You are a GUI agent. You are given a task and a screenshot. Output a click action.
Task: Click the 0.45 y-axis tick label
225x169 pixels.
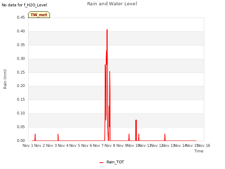click(21, 17)
